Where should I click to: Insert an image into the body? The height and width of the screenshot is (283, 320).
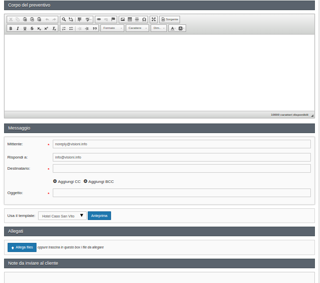click(123, 19)
